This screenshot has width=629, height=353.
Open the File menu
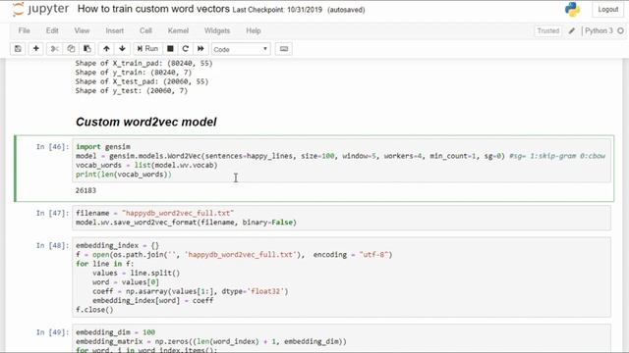[24, 30]
